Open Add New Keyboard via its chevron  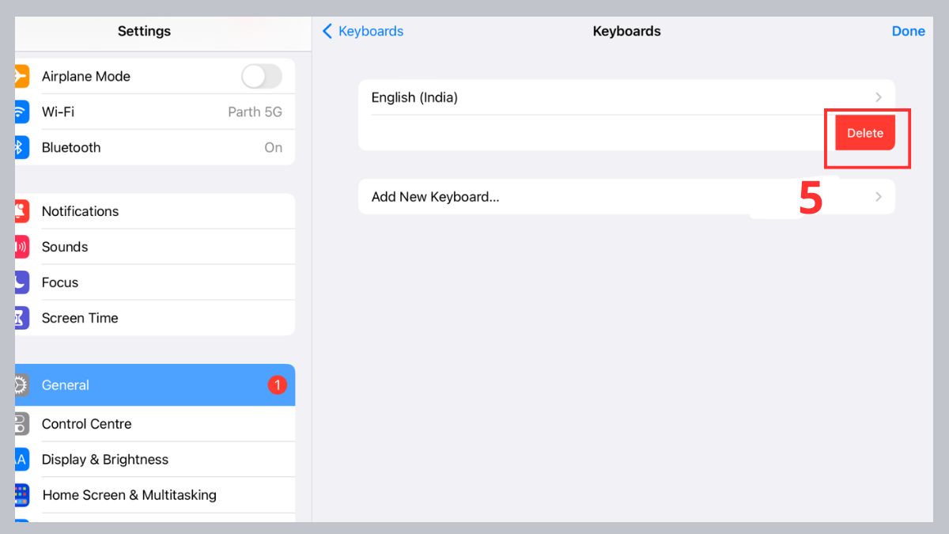(878, 196)
